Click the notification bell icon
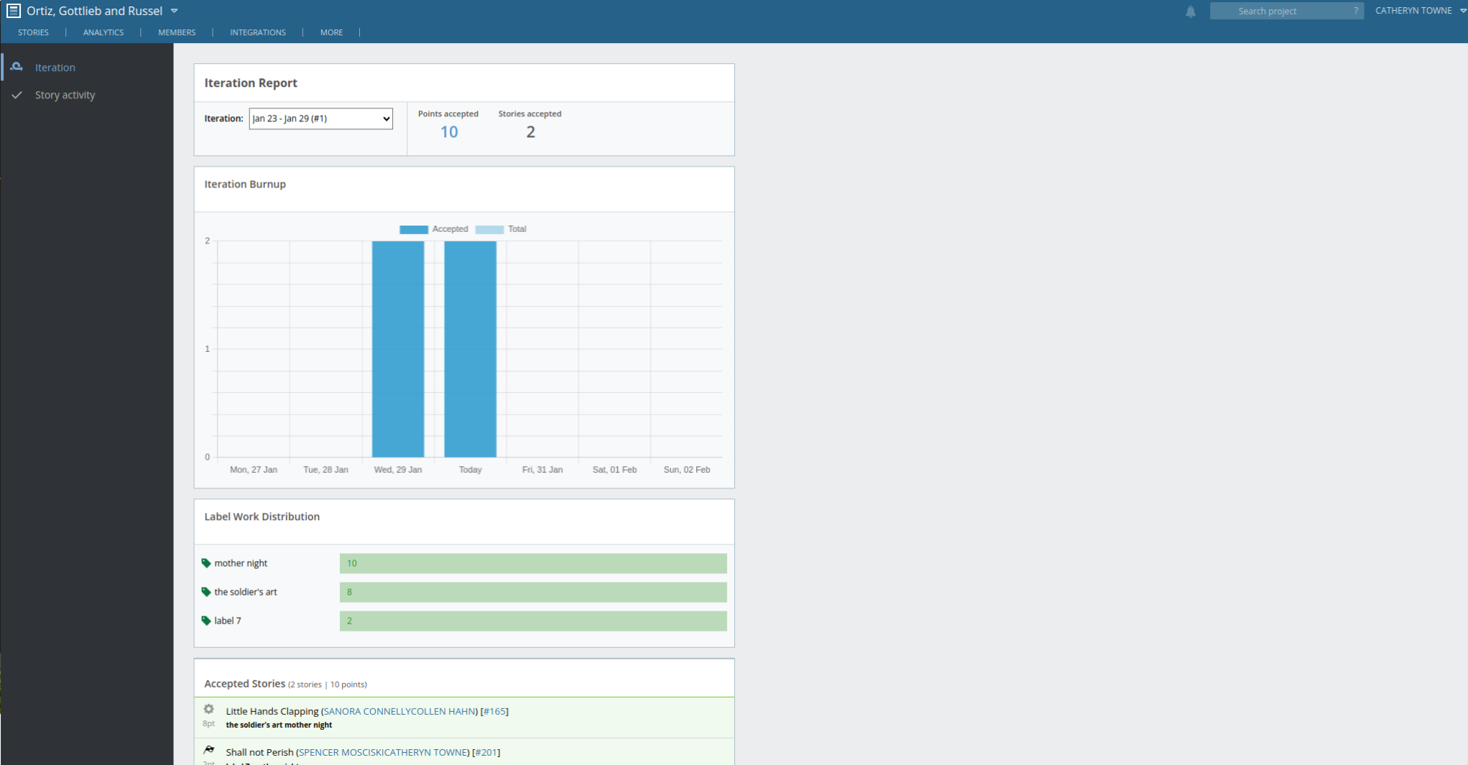This screenshot has height=765, width=1468. [x=1191, y=11]
